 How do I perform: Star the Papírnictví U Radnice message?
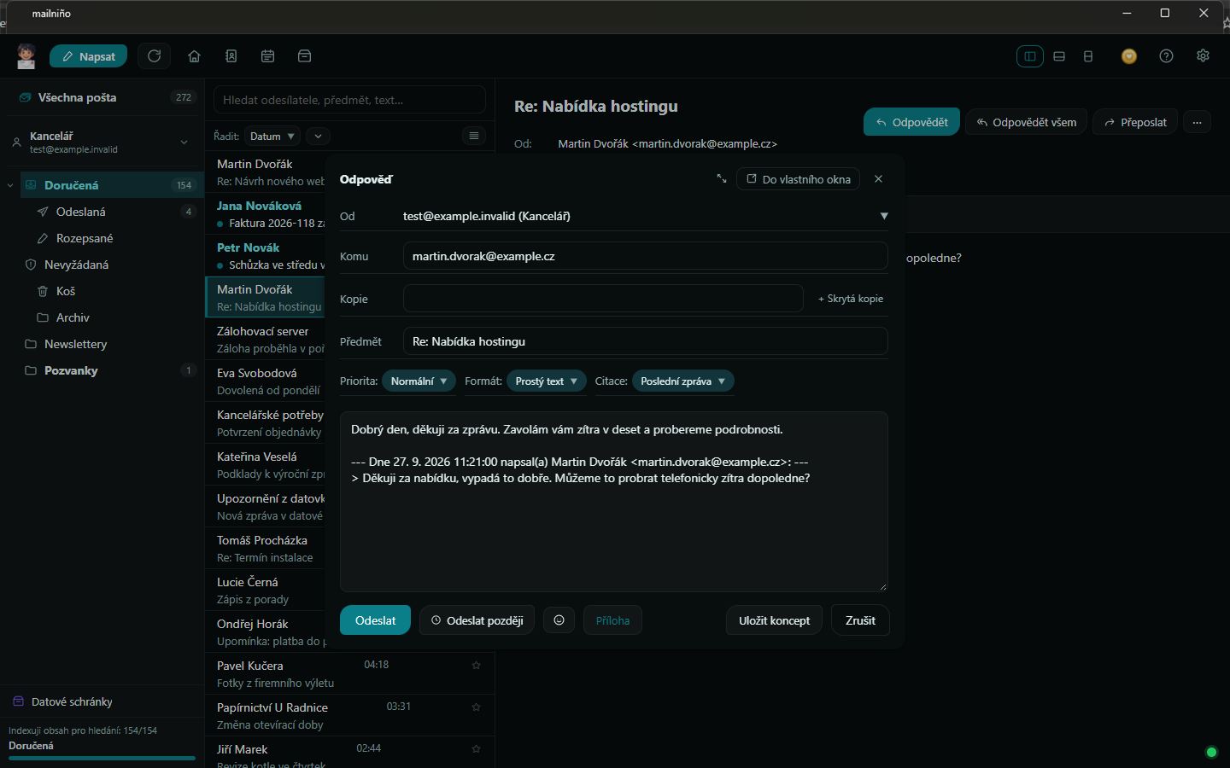[477, 707]
